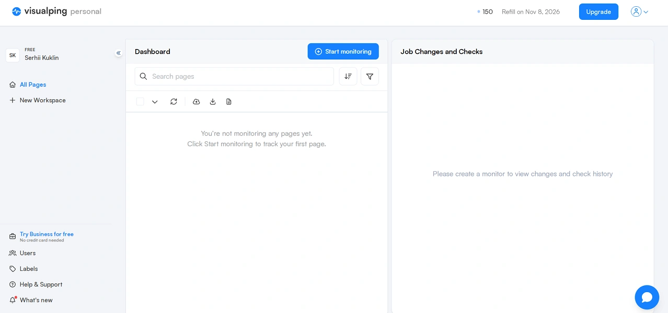The width and height of the screenshot is (668, 313).
Task: Tick the select all pages checkbox
Action: tap(140, 102)
